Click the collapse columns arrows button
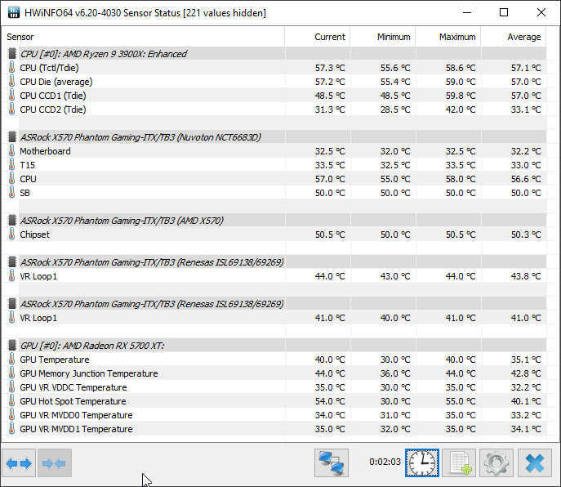Image resolution: width=561 pixels, height=487 pixels. pos(55,463)
